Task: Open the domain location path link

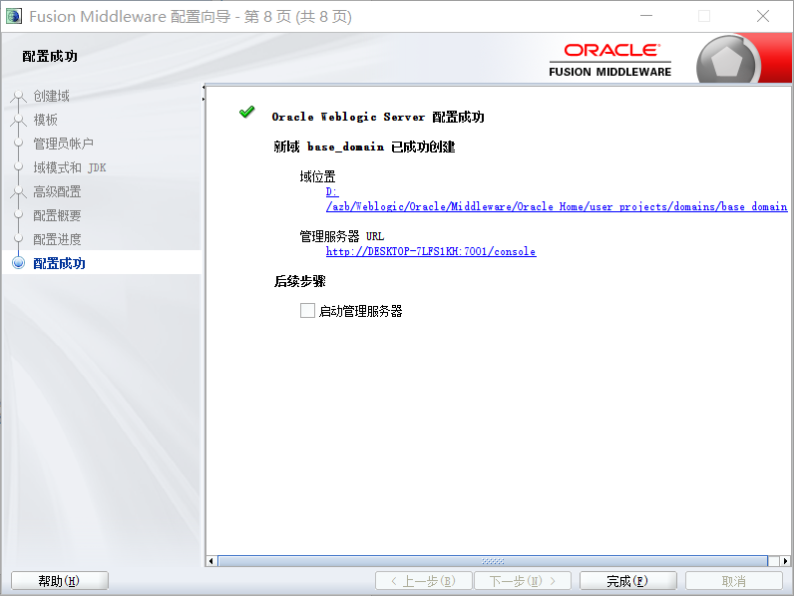Action: pyautogui.click(x=556, y=199)
